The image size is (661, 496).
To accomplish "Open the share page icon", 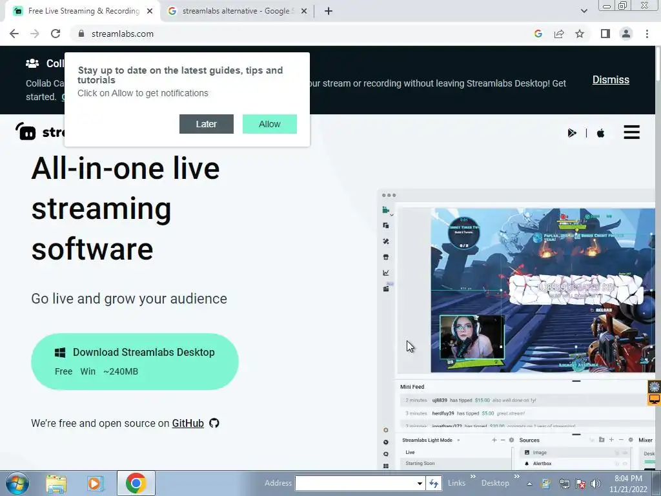I will click(559, 34).
